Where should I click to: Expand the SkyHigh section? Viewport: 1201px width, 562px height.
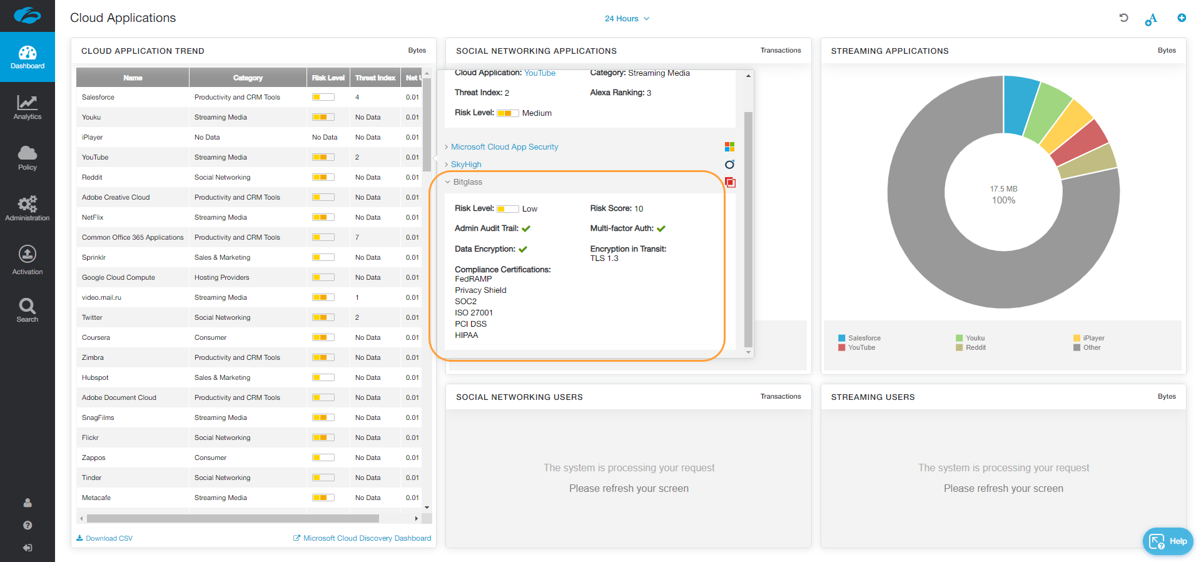click(466, 165)
